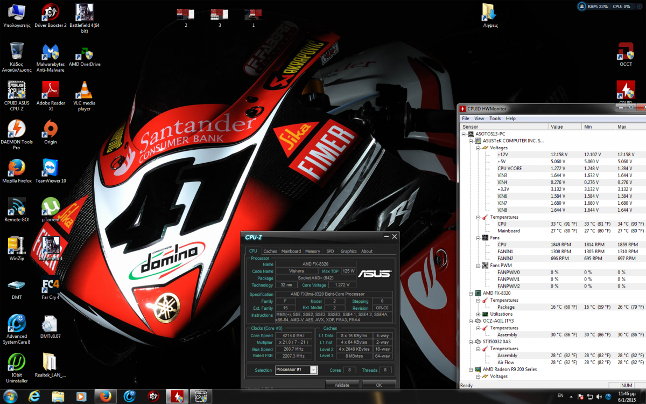This screenshot has height=404, width=646.
Task: Switch to the Mainboard tab in CPU-Z
Action: point(291,251)
